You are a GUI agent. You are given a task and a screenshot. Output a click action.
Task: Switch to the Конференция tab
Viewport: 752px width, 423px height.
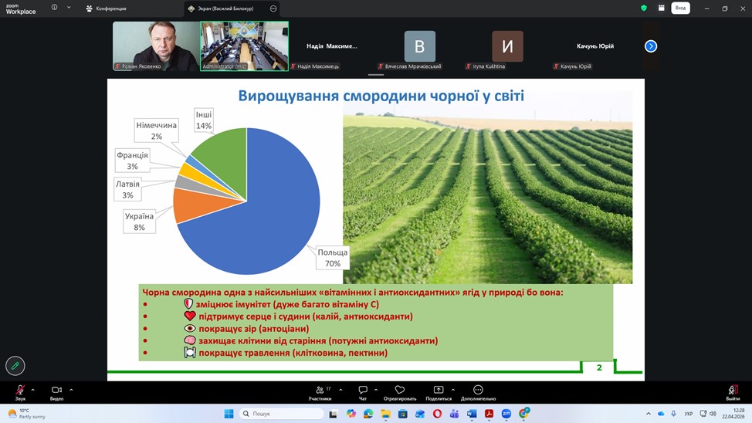coord(107,8)
